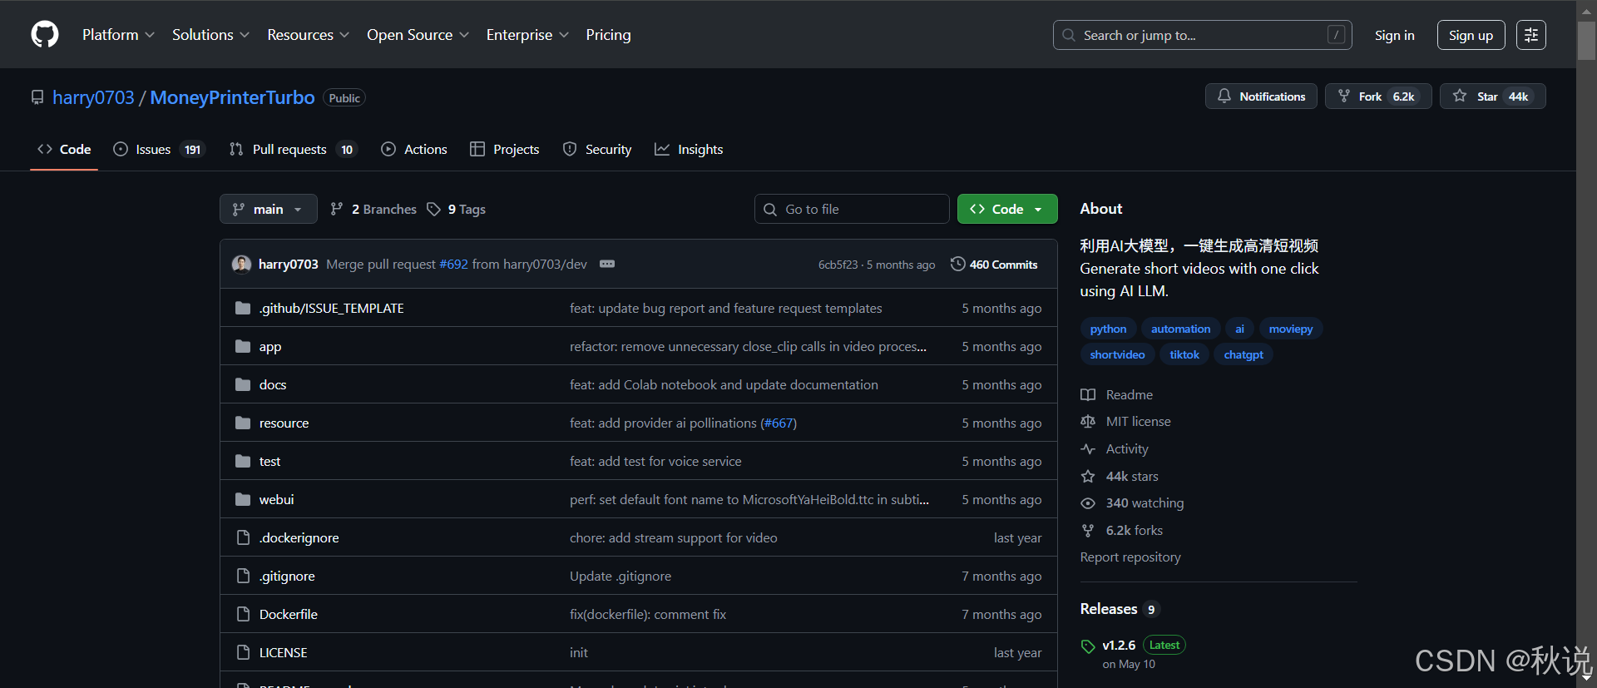
Task: Open Readme from About sidebar
Action: tap(1117, 394)
